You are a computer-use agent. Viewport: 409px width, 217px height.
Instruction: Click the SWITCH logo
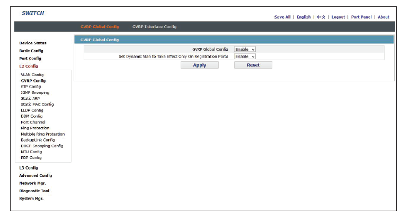click(x=33, y=13)
